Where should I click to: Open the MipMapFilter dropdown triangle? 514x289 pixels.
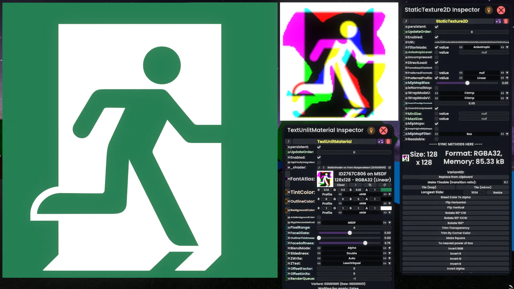pyautogui.click(x=507, y=134)
